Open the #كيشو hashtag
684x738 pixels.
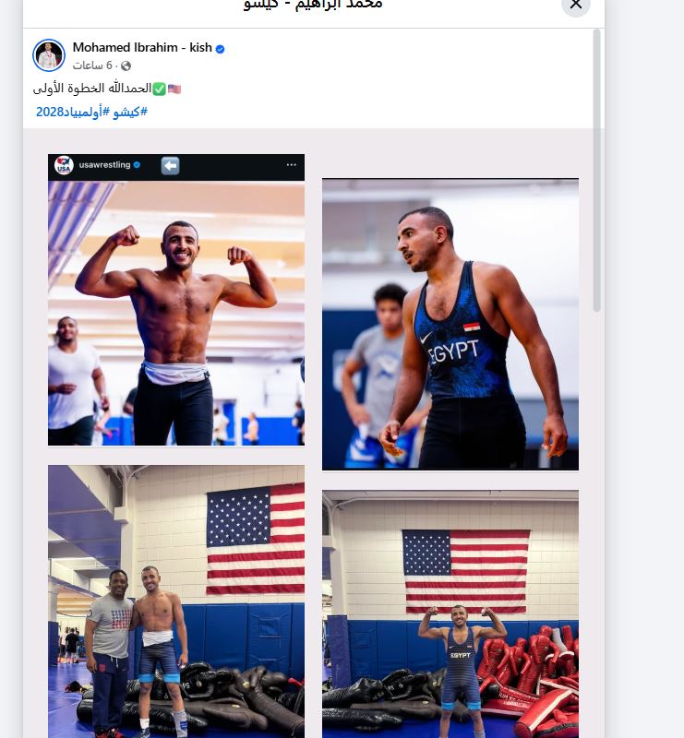(130, 112)
